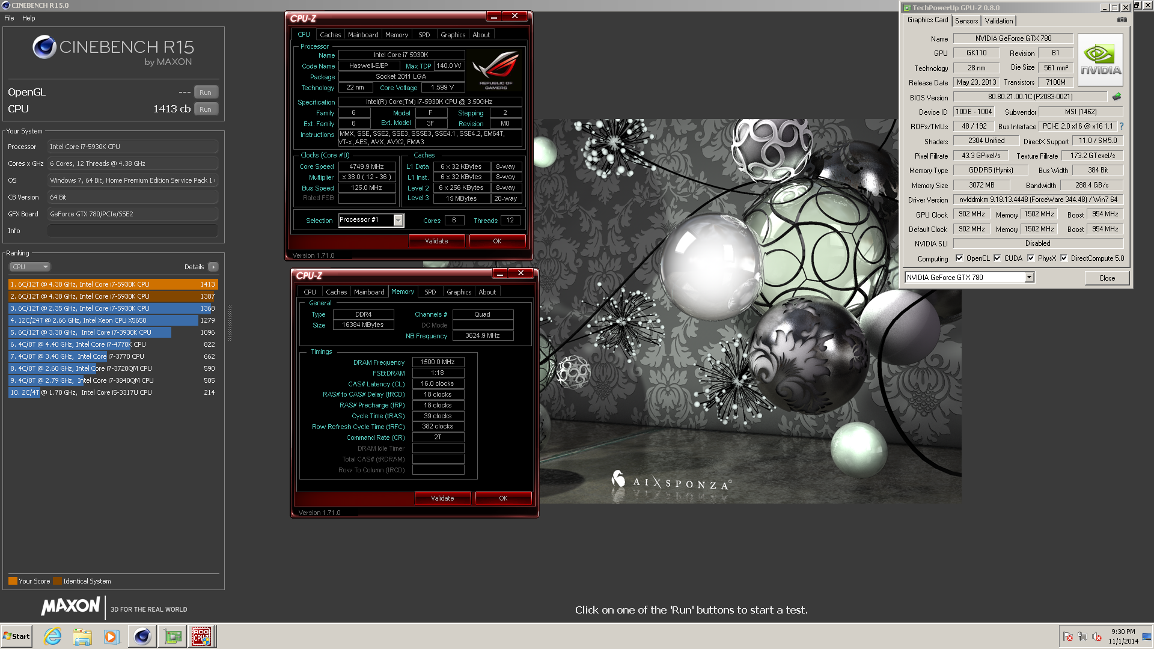Click the Cinebench taskbar icon
The image size is (1154, 649).
142,636
